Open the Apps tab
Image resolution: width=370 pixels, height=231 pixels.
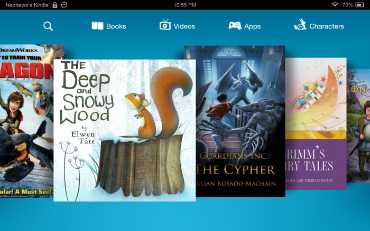(245, 26)
